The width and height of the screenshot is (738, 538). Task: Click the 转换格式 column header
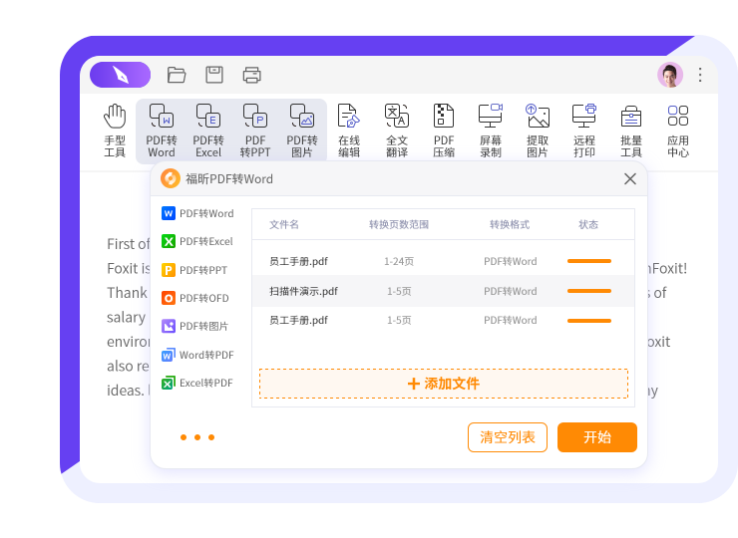(510, 224)
